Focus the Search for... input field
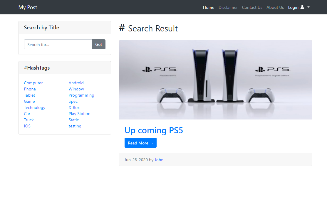 click(x=58, y=44)
